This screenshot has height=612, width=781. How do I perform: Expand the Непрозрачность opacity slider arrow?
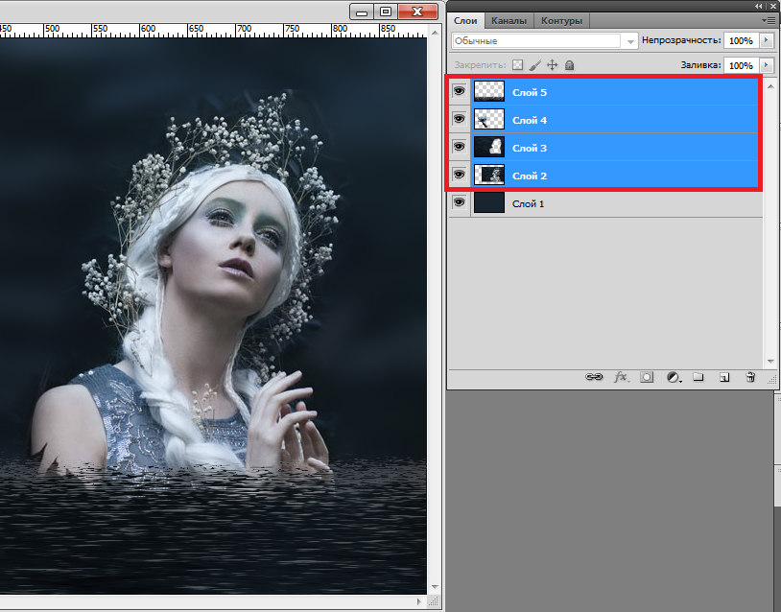[x=766, y=41]
